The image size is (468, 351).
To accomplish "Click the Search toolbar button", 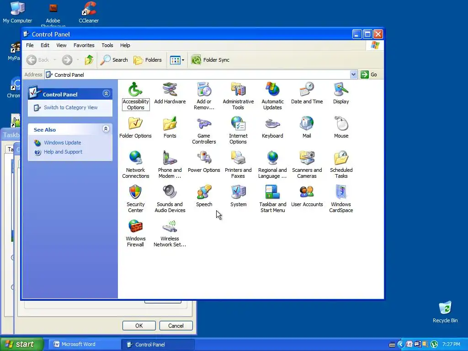I will click(x=114, y=60).
